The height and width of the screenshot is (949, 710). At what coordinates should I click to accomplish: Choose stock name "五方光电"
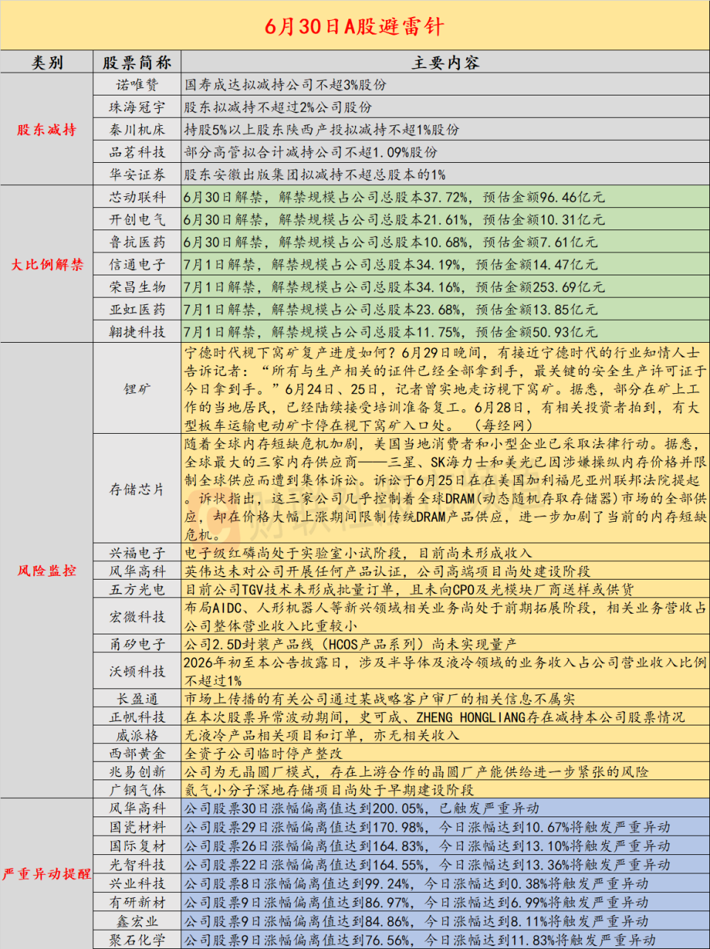tap(138, 590)
